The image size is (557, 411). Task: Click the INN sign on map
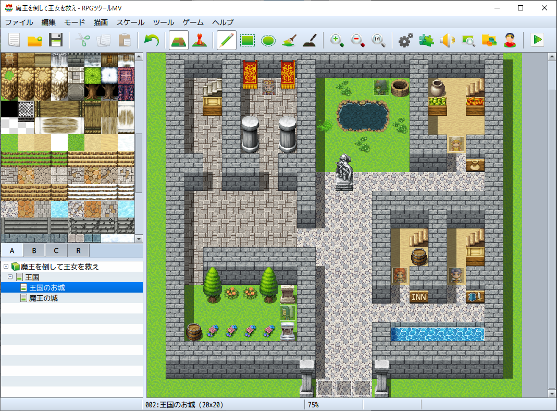[x=419, y=297]
